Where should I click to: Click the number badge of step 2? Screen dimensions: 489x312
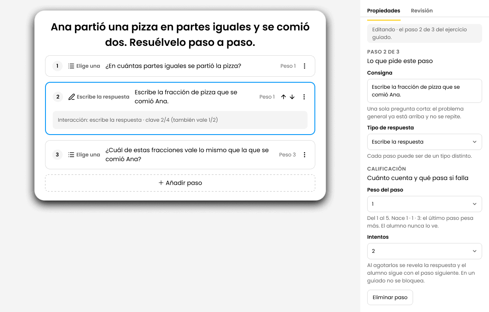point(58,97)
